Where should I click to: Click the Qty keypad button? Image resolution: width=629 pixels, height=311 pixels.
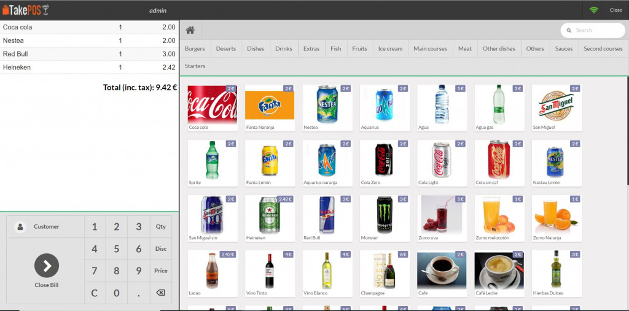click(x=160, y=227)
